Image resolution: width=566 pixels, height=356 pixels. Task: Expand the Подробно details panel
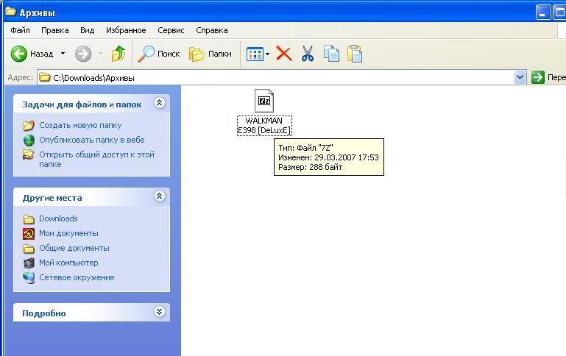(159, 311)
